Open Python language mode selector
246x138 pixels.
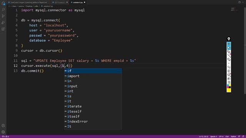point(233,136)
